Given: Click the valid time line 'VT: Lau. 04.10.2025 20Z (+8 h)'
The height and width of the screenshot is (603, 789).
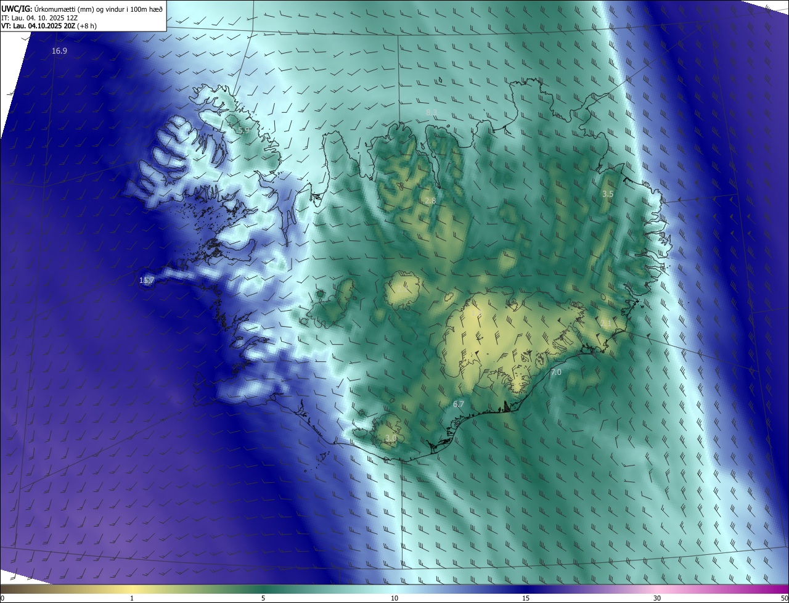Looking at the screenshot, I should click(49, 26).
